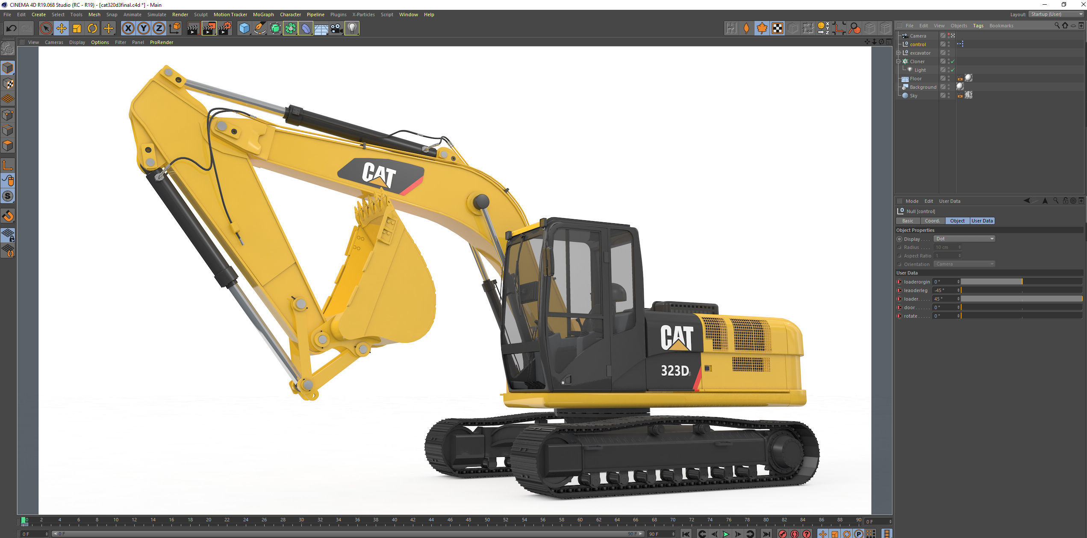This screenshot has height=538, width=1087.
Task: Open the Object Manager Tags menu
Action: click(x=978, y=26)
